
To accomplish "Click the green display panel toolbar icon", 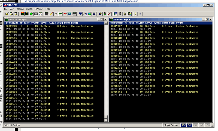I will [x=60, y=14].
